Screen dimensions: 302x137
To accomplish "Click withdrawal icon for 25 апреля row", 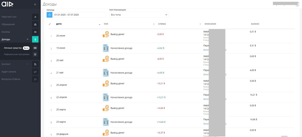I will click(x=106, y=84).
